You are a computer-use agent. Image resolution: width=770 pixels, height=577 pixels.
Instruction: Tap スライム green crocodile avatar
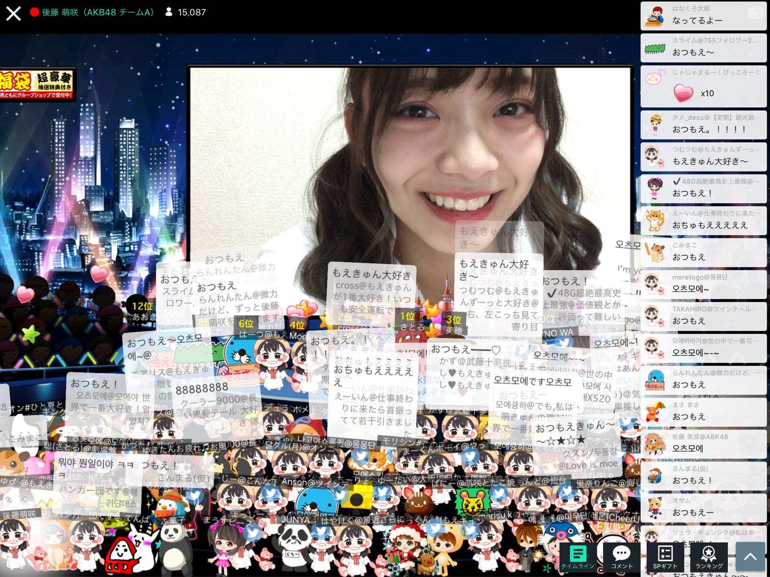pos(655,48)
